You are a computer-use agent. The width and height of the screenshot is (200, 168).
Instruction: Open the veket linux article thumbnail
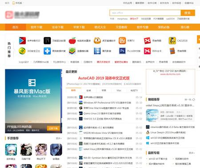point(152,116)
